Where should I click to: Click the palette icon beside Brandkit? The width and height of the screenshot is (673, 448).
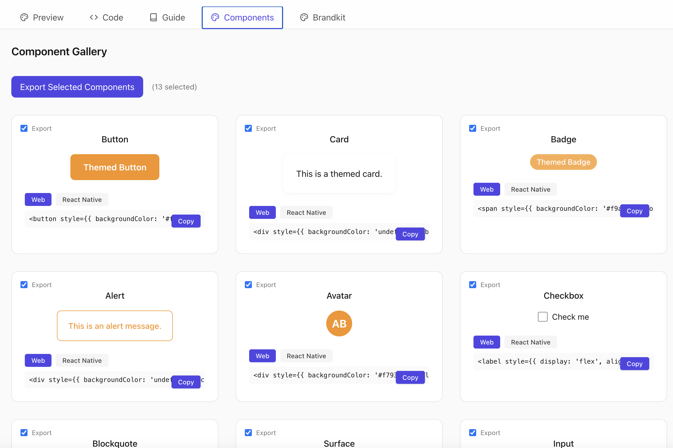304,18
